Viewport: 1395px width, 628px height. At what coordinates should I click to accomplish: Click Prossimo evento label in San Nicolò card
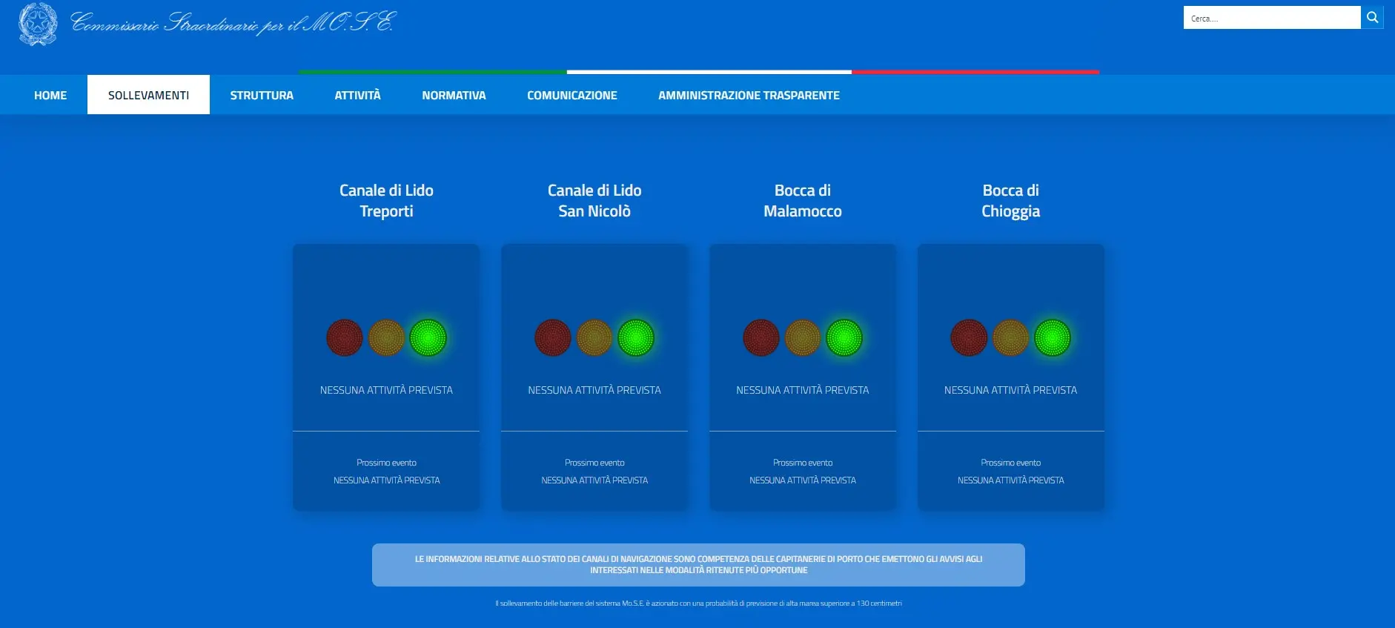point(594,463)
